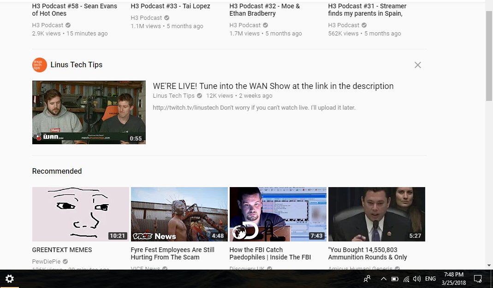
Task: Click '562K views • 5 months ago' text
Action: (x=365, y=34)
